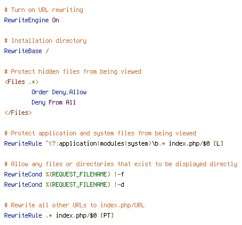Click the RewriteCond line ending in !-f

[x=64, y=174]
